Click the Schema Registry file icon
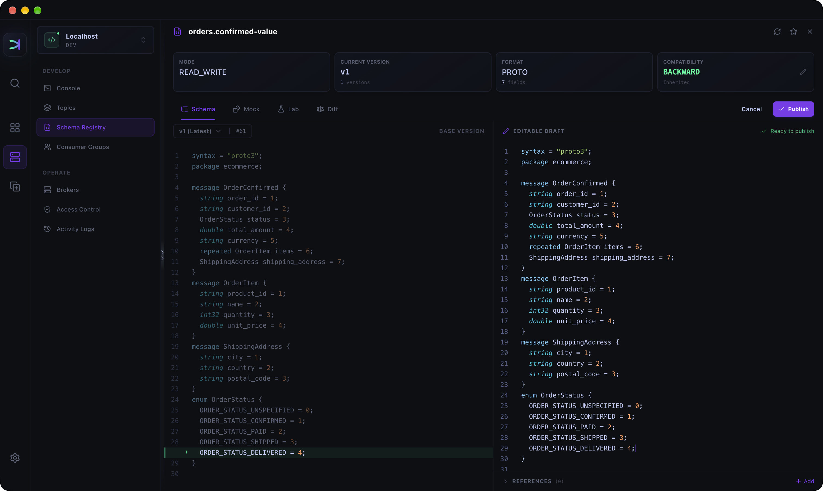This screenshot has height=491, width=823. 47,127
